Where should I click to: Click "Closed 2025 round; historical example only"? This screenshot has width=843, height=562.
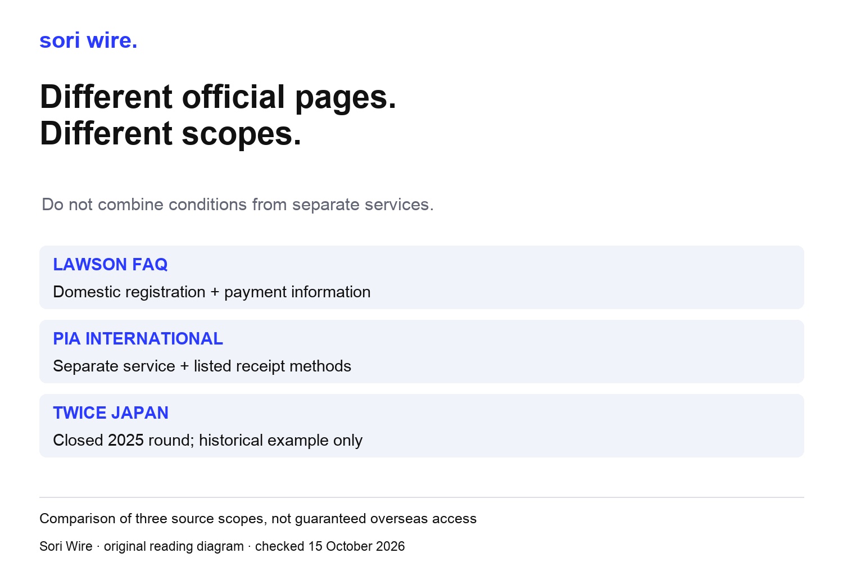(x=208, y=441)
